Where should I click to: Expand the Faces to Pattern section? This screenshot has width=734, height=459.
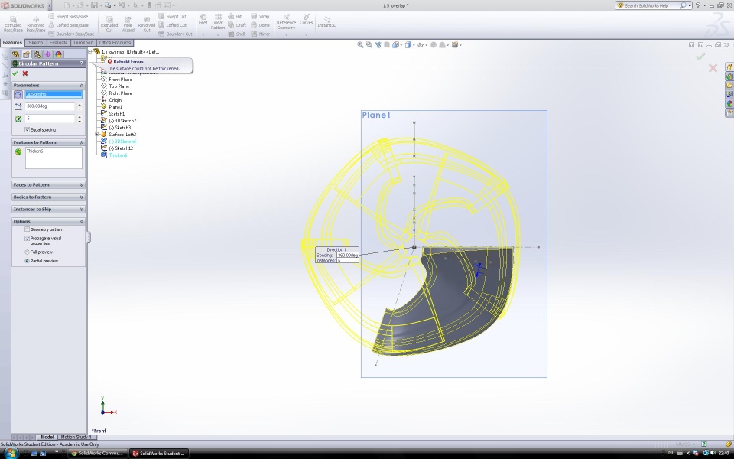point(82,185)
